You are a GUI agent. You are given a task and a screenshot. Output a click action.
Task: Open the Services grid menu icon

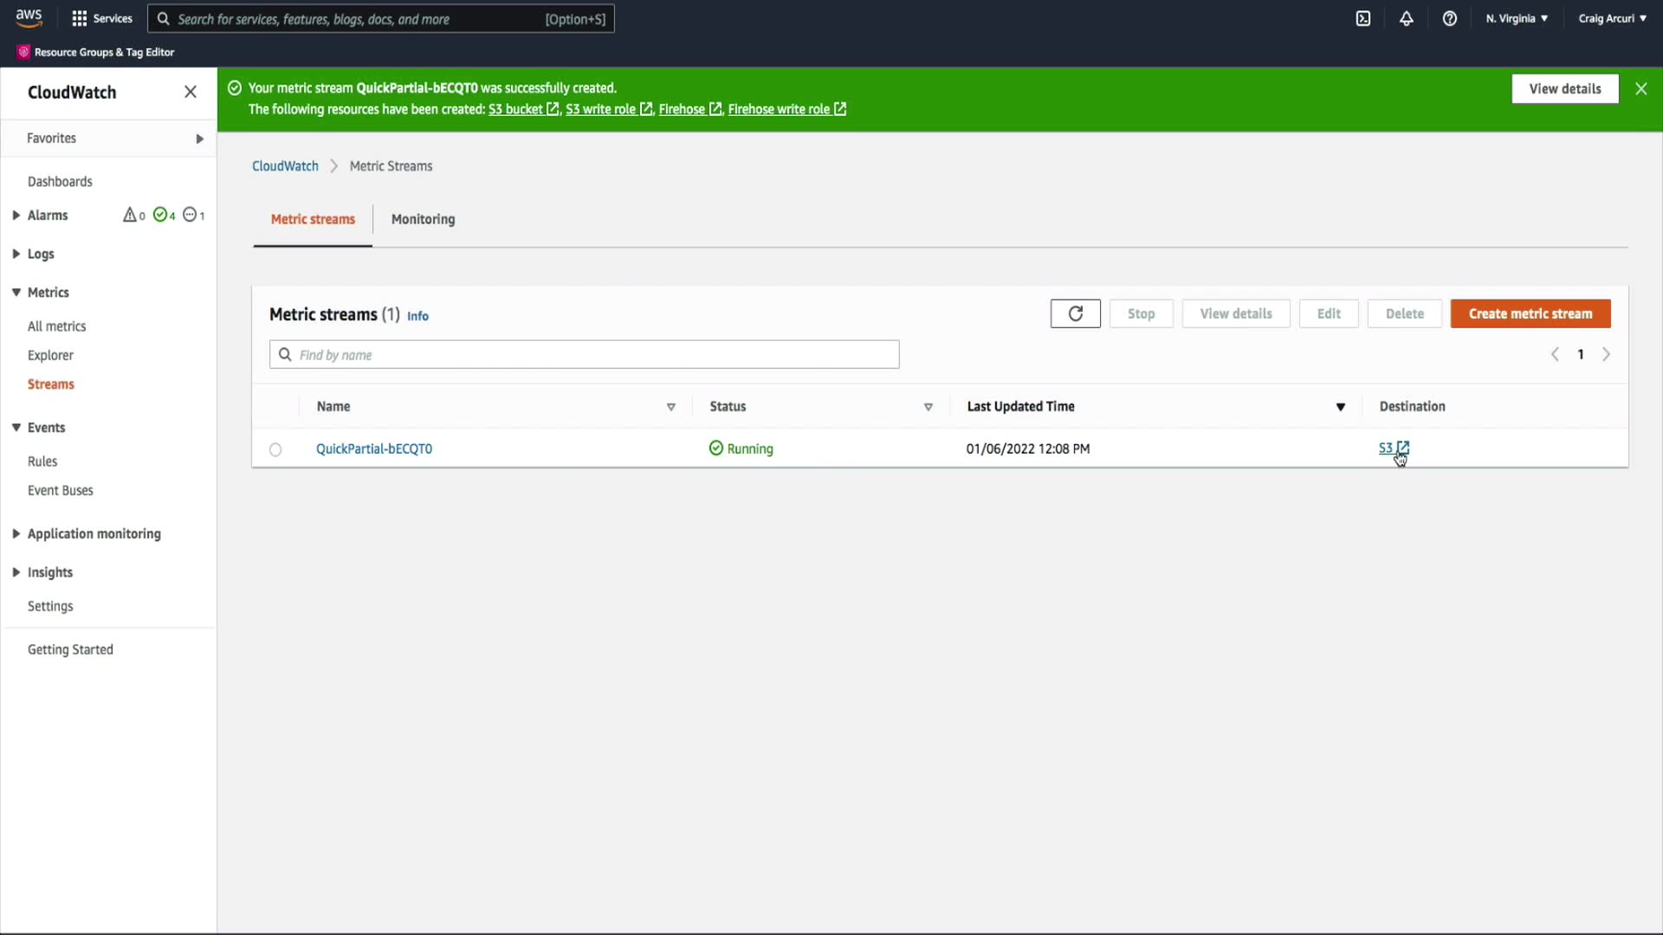80,18
